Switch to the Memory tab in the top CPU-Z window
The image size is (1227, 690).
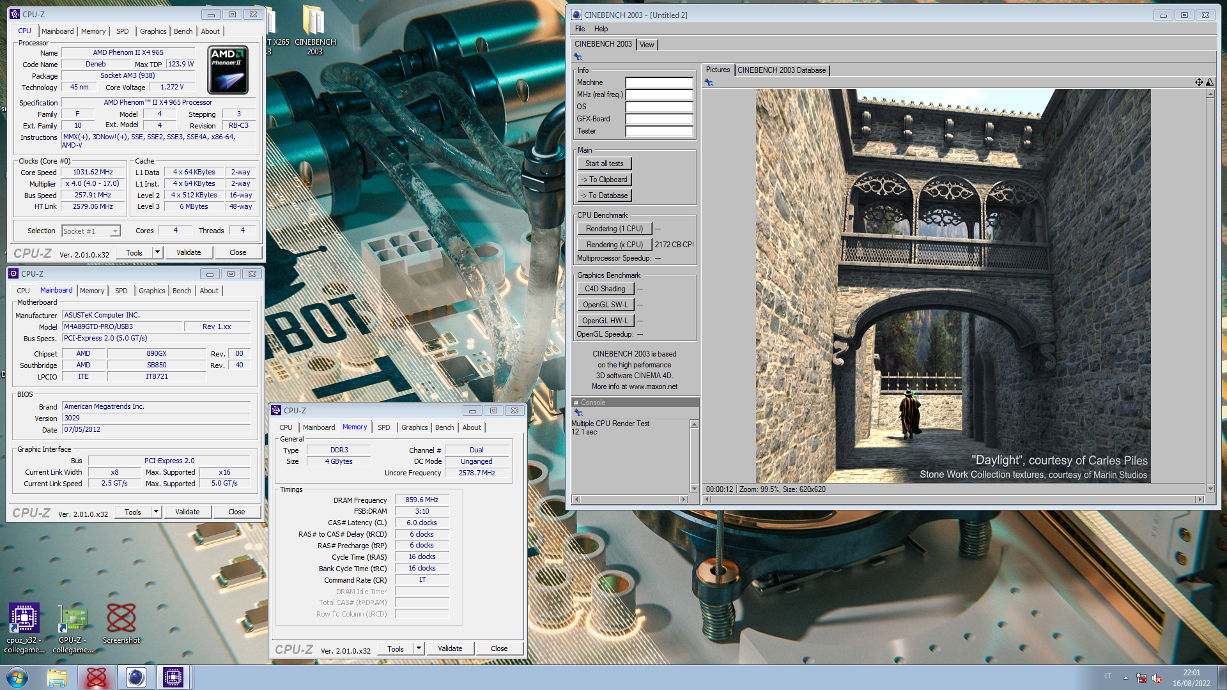(x=93, y=31)
